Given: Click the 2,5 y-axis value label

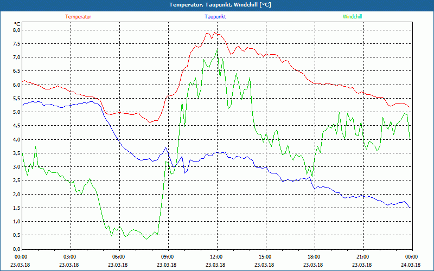Looking at the screenshot, I should tap(16, 180).
